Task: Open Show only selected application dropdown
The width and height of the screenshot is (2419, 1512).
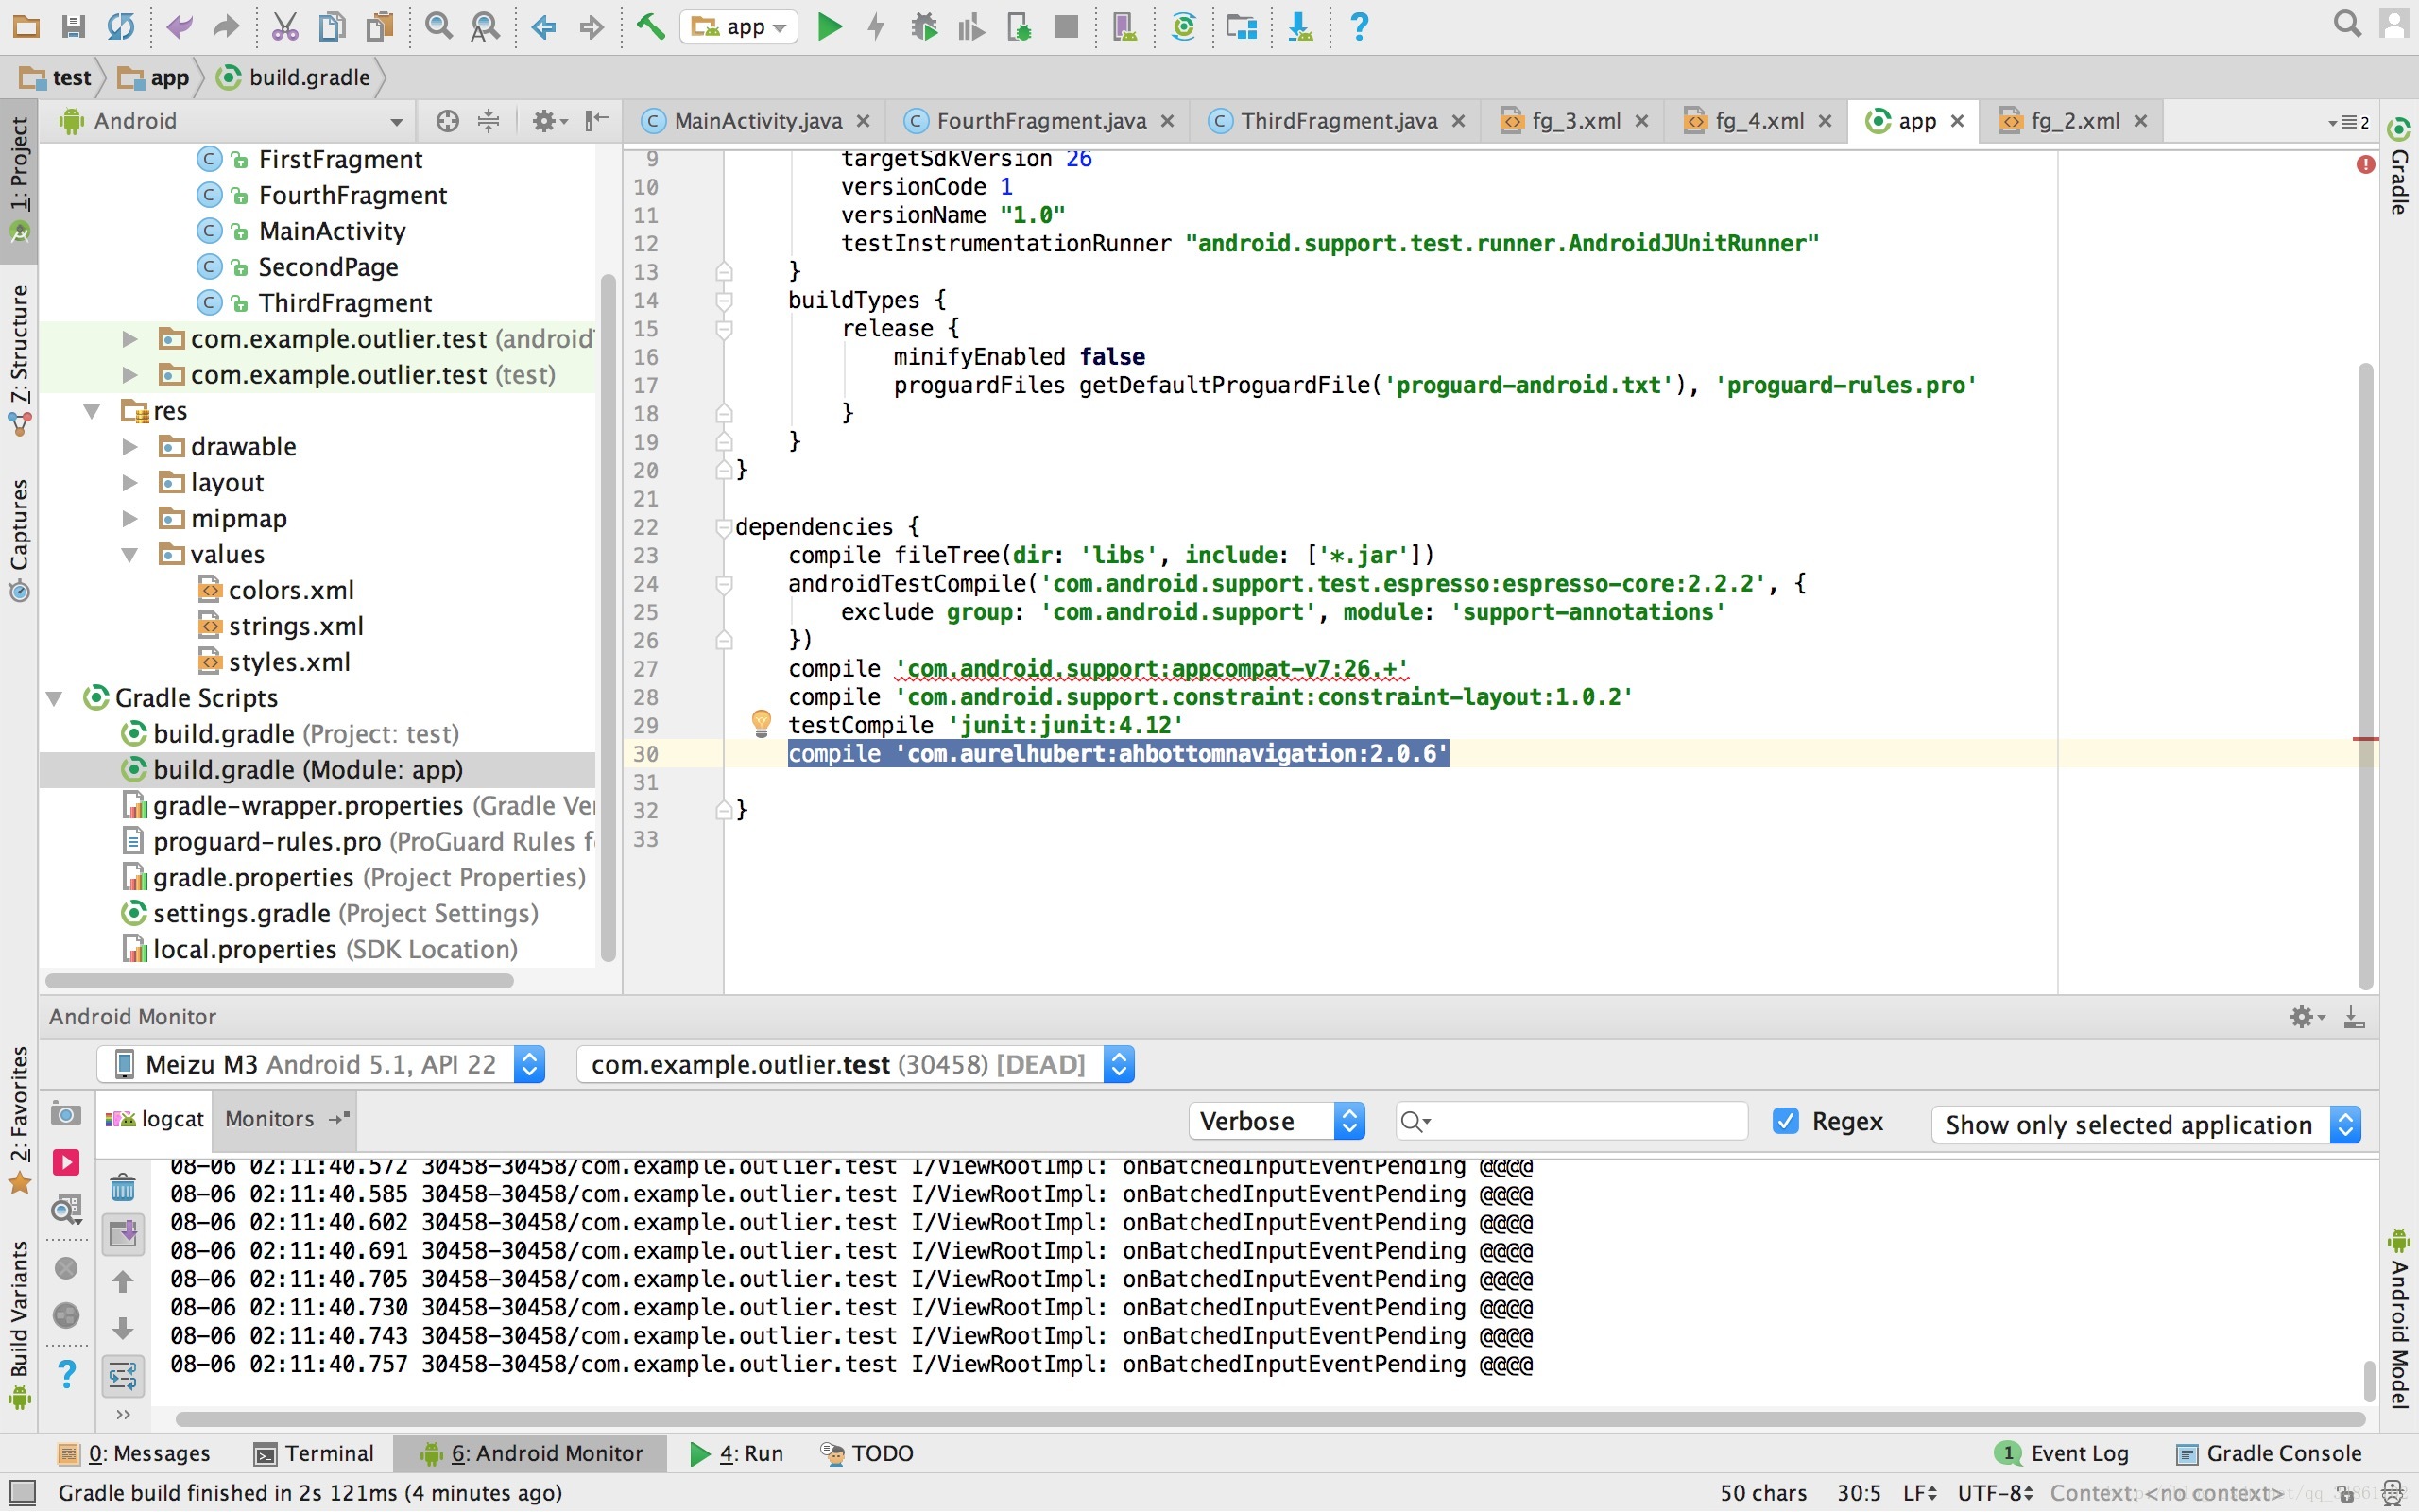Action: (2146, 1124)
